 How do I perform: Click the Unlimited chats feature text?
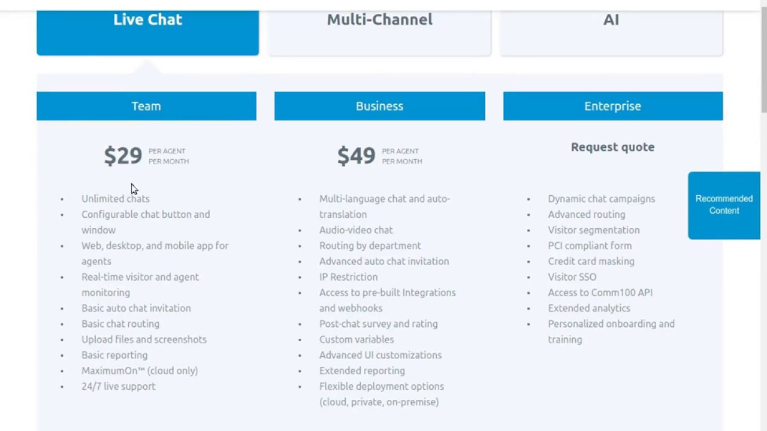click(x=116, y=199)
